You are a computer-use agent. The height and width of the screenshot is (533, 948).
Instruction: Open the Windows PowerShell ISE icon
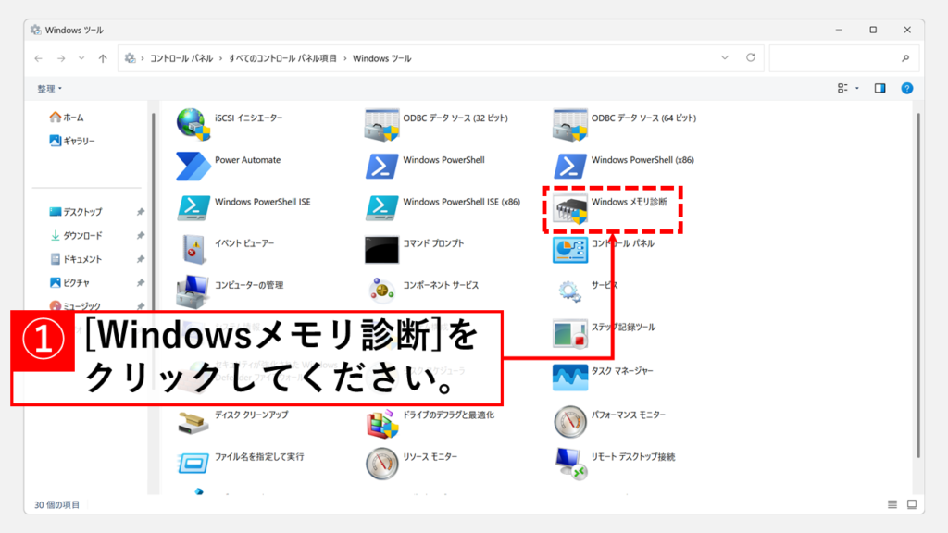pyautogui.click(x=193, y=208)
